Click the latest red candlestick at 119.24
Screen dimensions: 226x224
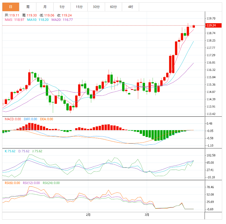click(x=194, y=26)
